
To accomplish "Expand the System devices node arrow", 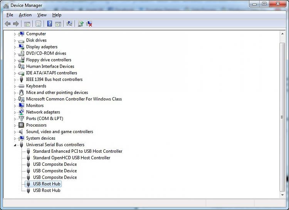I will 15,138.
